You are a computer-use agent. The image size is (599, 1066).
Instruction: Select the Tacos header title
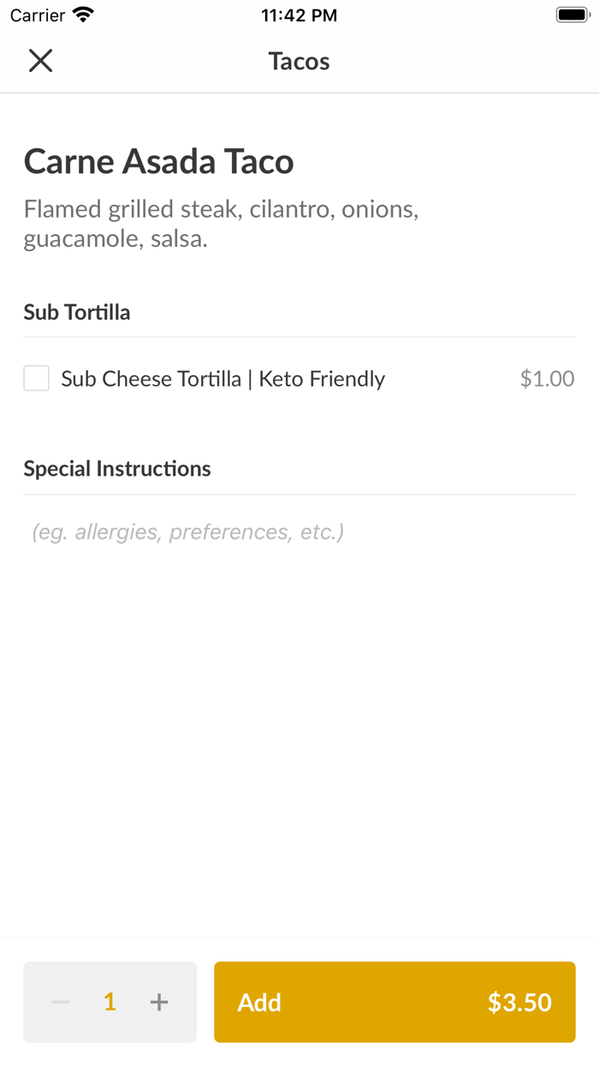pos(299,60)
